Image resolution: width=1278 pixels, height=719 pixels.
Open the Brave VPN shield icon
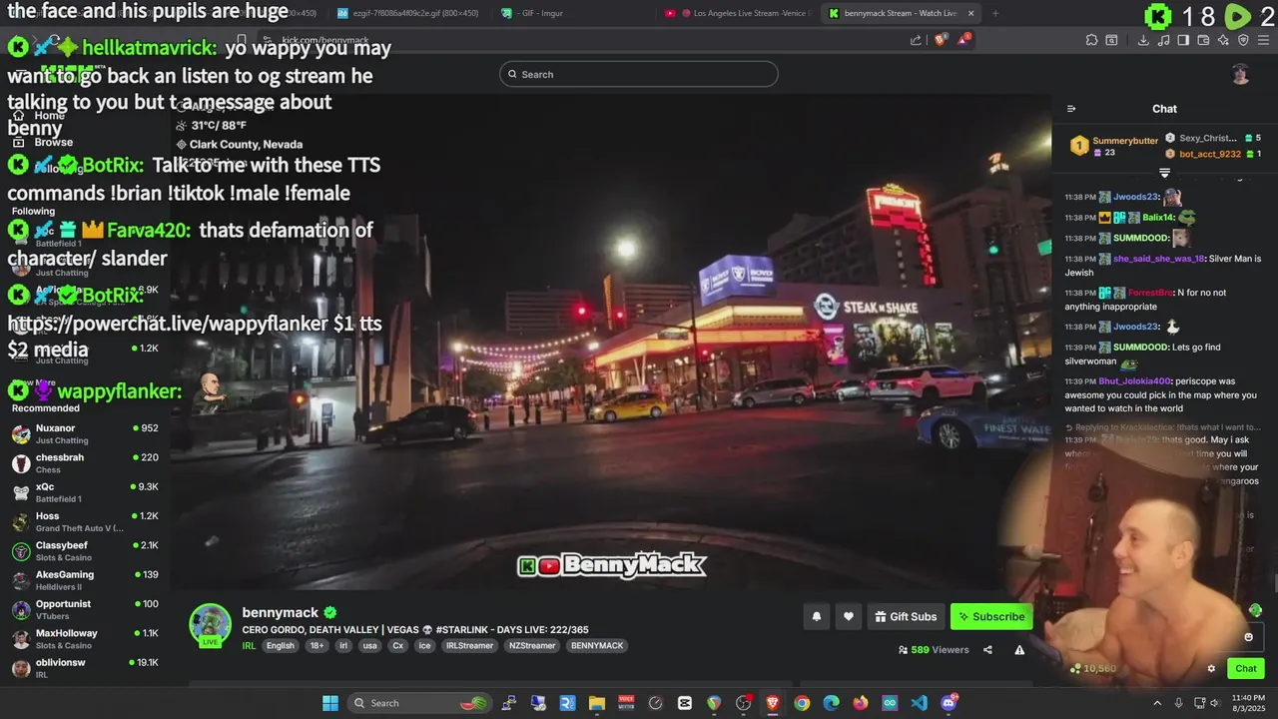(x=1243, y=40)
